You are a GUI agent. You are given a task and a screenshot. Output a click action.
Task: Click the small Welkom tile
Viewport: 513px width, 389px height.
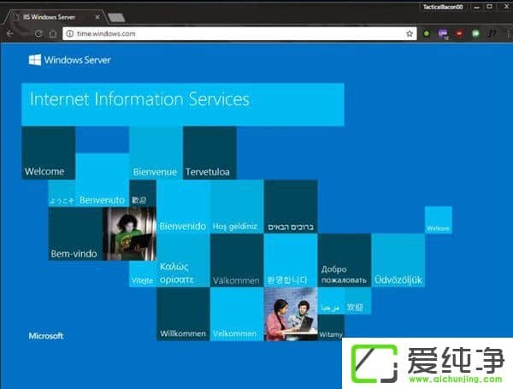click(439, 220)
